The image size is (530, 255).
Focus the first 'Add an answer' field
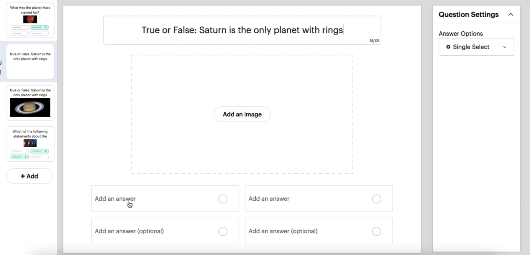pos(152,199)
